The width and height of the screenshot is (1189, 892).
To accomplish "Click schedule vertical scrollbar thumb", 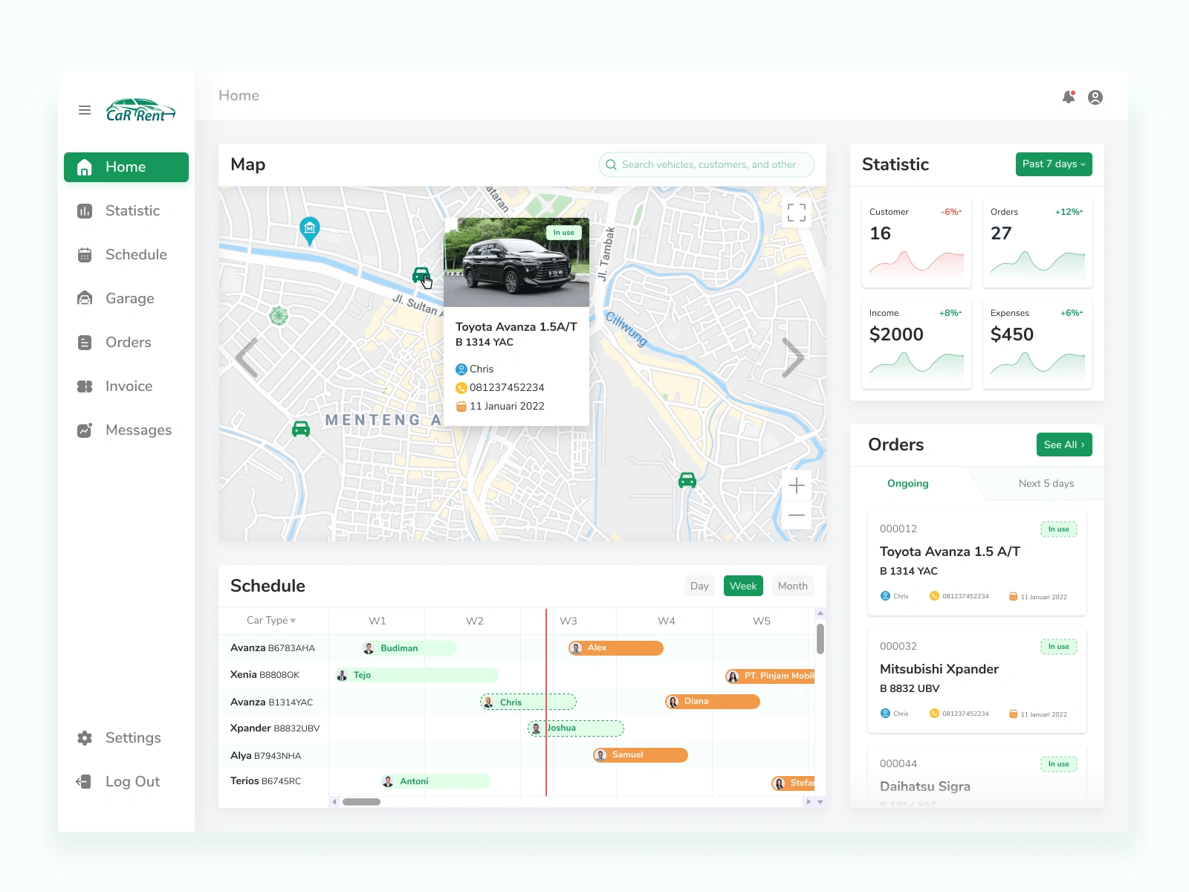I will 820,639.
